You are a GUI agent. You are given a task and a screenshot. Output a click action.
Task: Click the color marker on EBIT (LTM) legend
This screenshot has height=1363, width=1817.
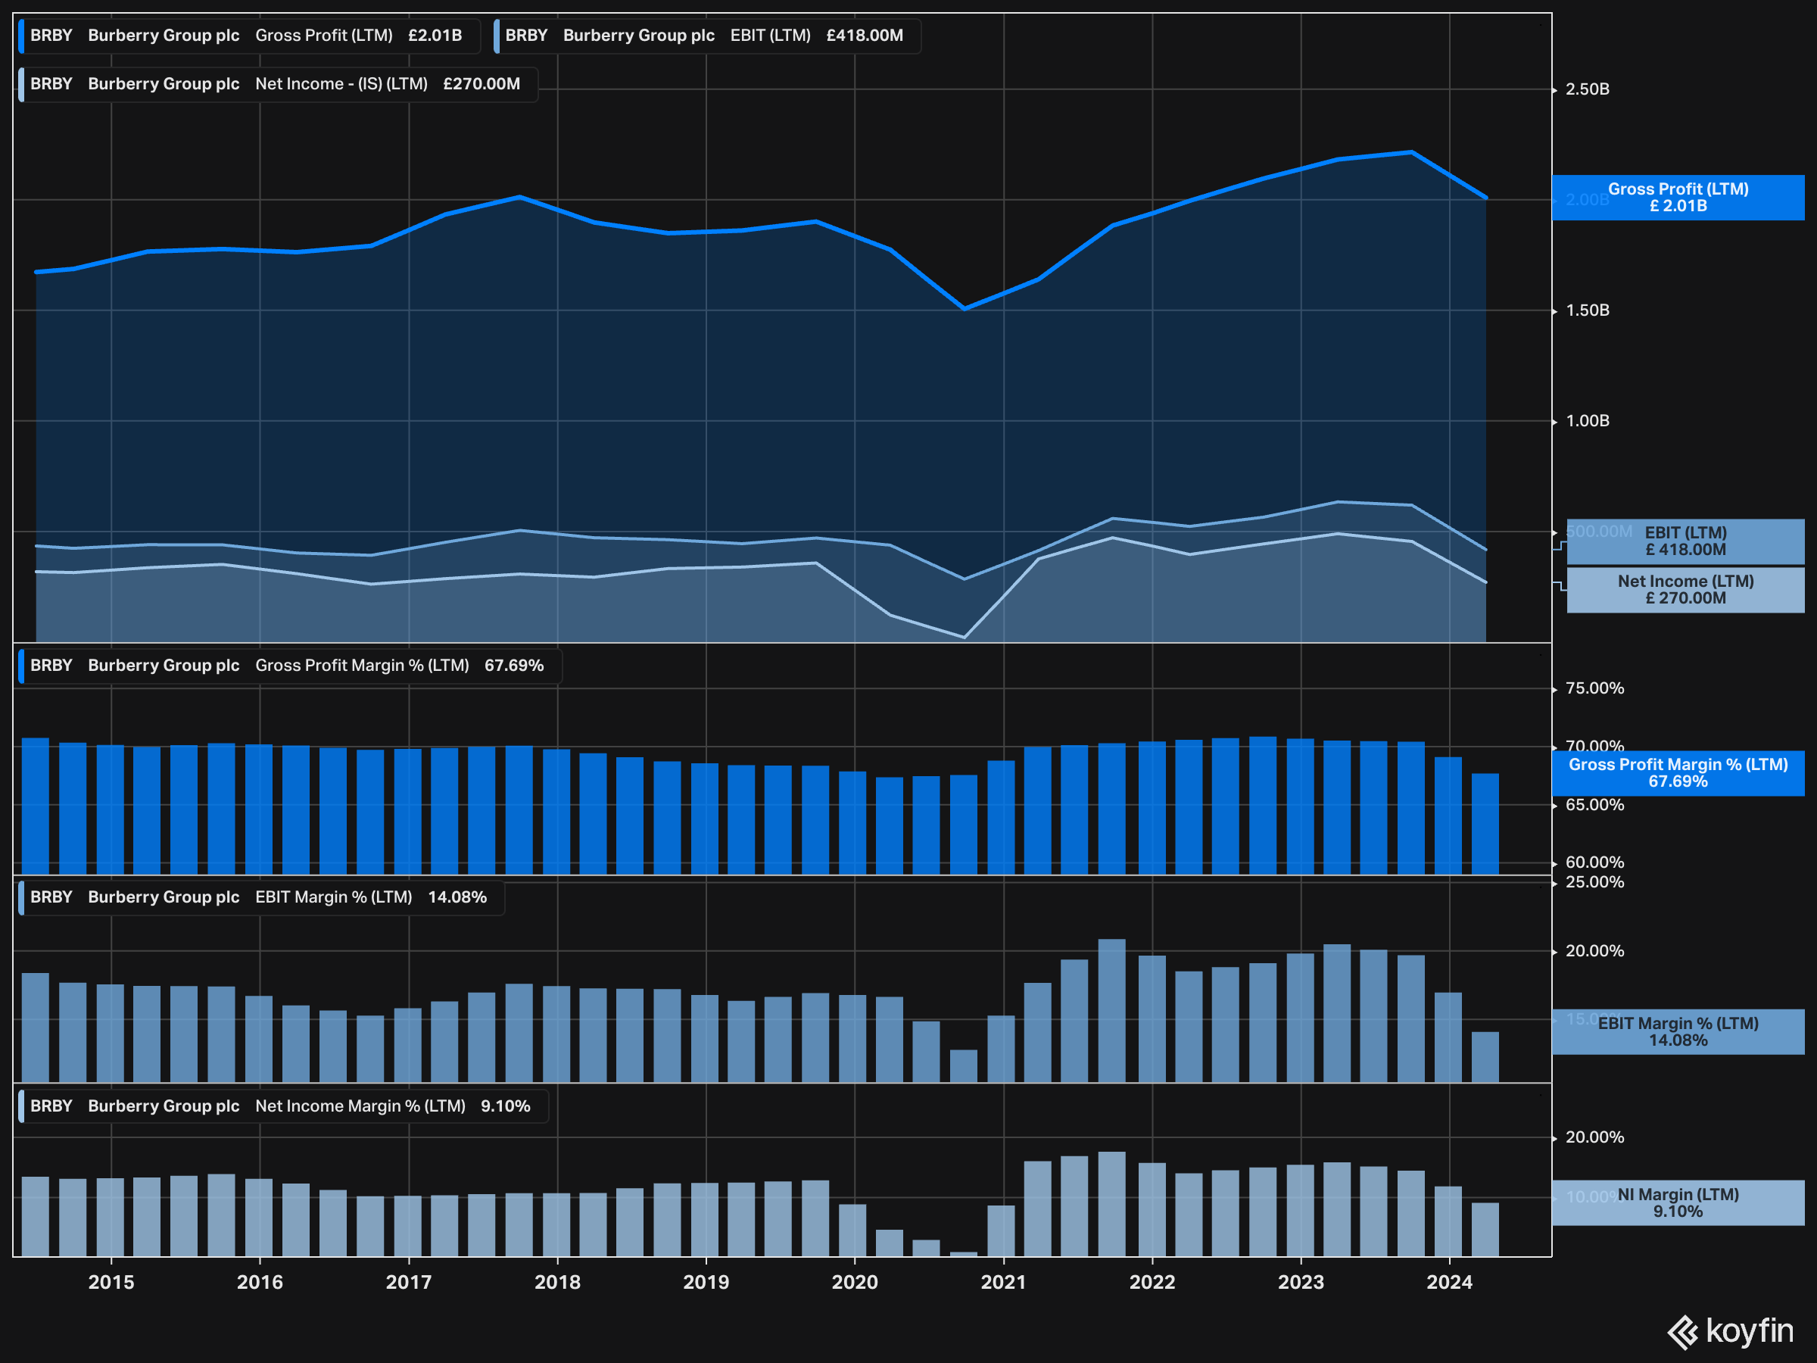pos(496,36)
